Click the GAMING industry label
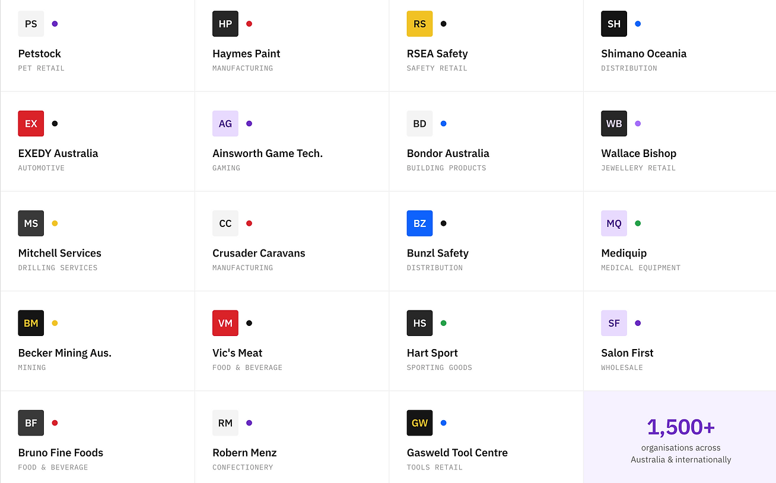This screenshot has height=483, width=776. (x=227, y=168)
